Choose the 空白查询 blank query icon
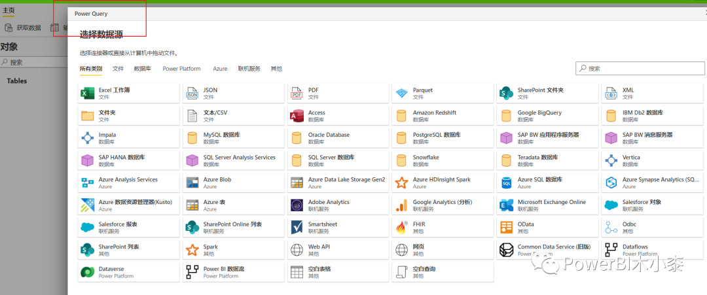The height and width of the screenshot is (295, 707). (x=401, y=271)
